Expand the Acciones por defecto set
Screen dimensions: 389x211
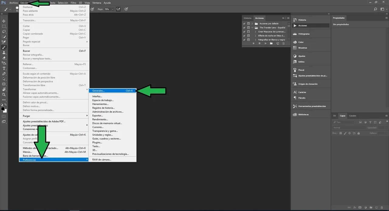[x=252, y=23]
